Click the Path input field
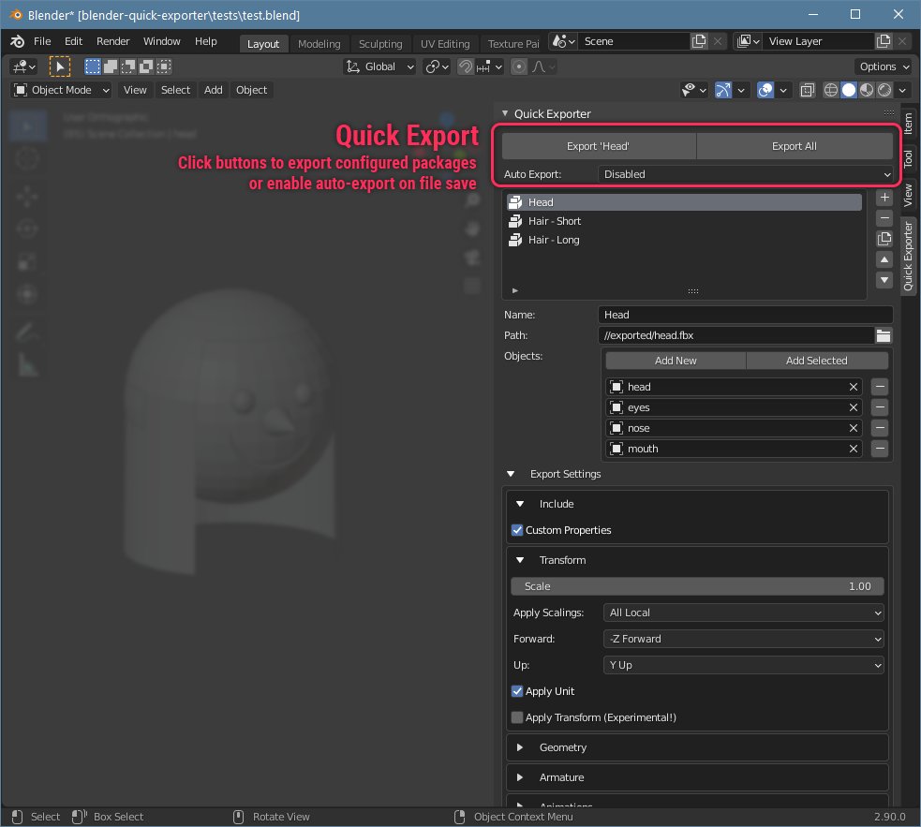The width and height of the screenshot is (921, 827). pos(736,336)
